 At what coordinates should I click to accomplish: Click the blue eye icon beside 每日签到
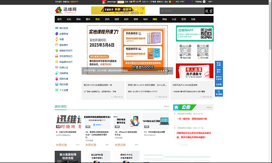pyautogui.click(x=57, y=28)
